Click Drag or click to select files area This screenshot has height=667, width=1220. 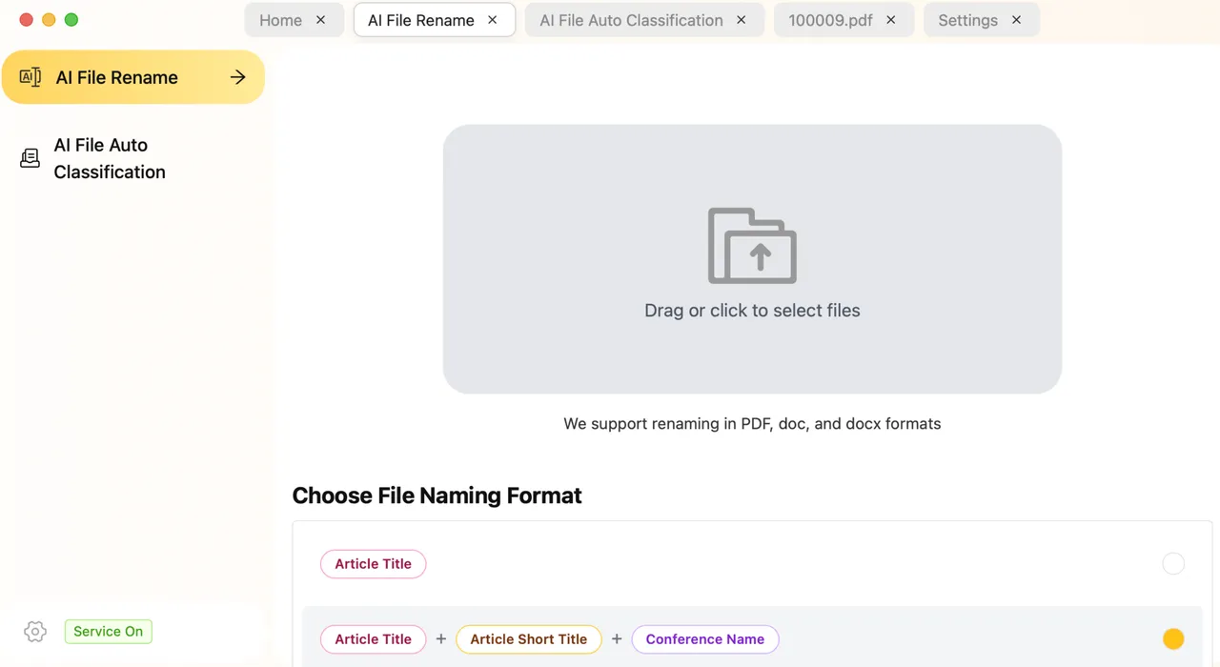752,258
